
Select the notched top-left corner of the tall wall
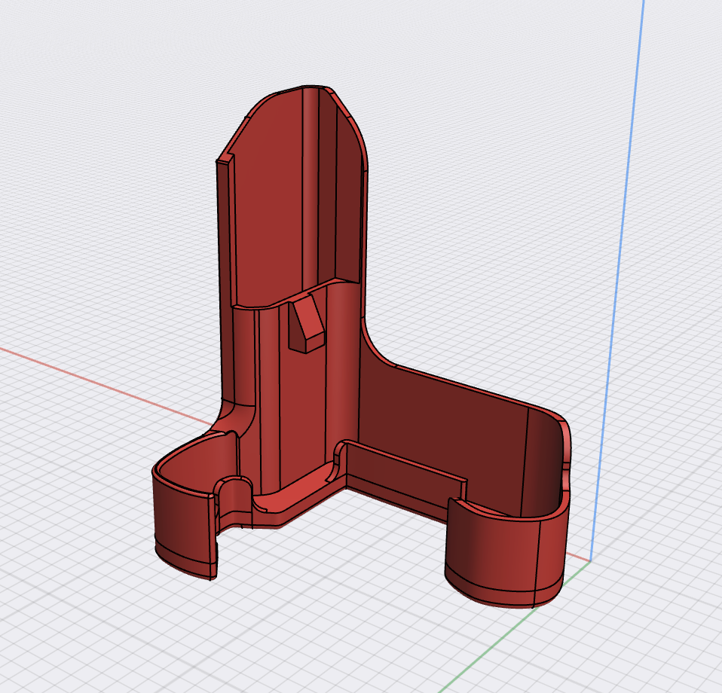(x=225, y=161)
